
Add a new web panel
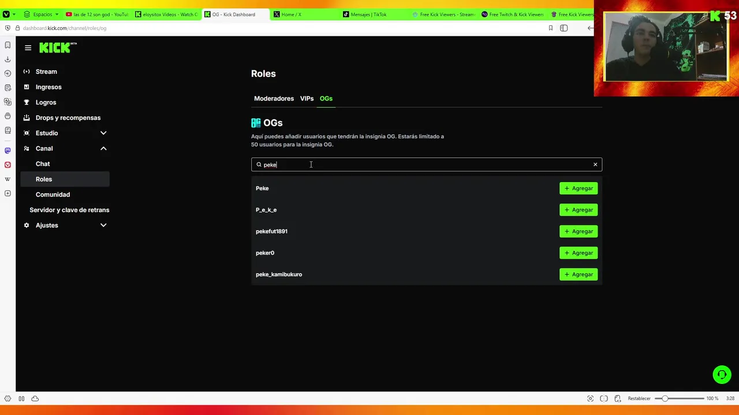click(8, 193)
